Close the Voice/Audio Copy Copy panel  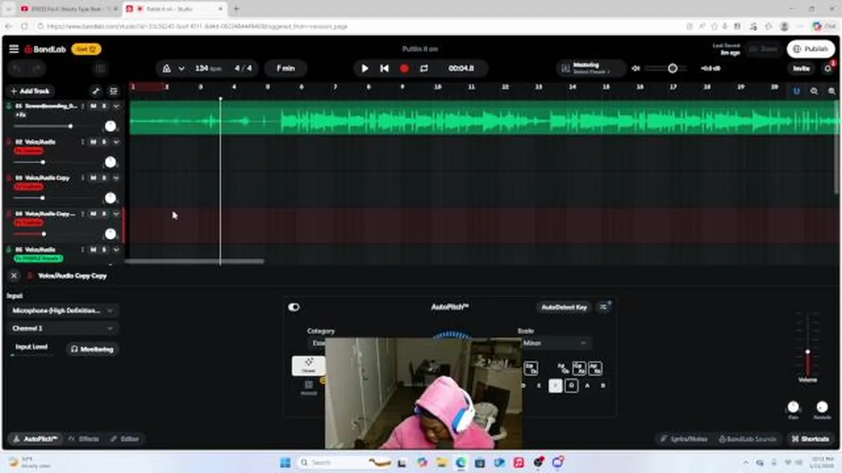pyautogui.click(x=14, y=276)
